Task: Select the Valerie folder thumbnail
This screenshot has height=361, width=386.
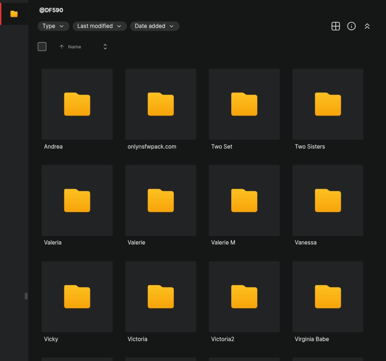Action: coord(161,201)
